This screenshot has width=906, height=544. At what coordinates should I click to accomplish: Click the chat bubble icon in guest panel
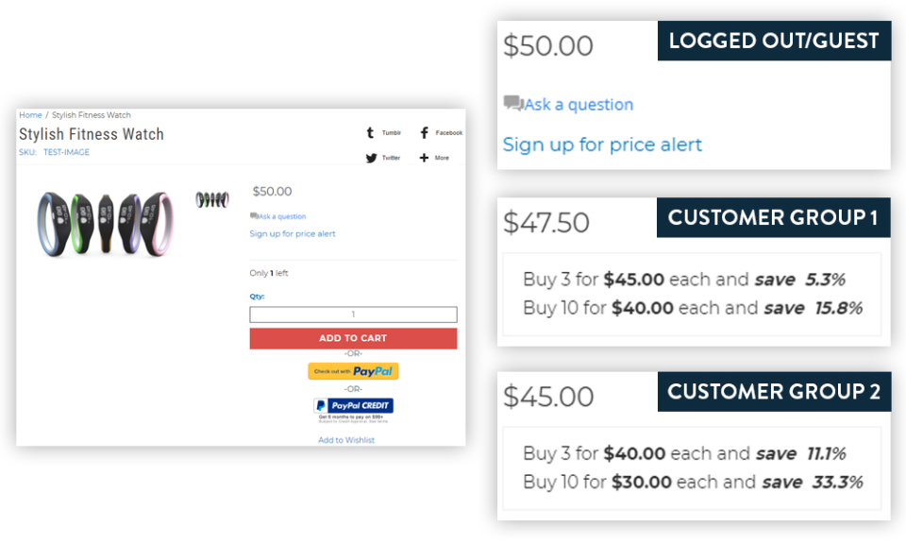[513, 103]
